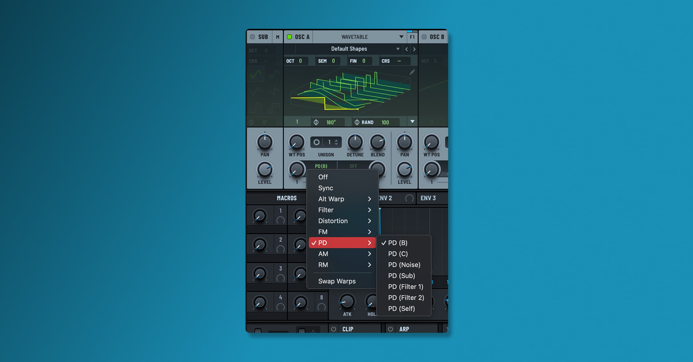Image resolution: width=693 pixels, height=362 pixels.
Task: Go to the previous wavetable with the left arrow
Action: [x=407, y=49]
